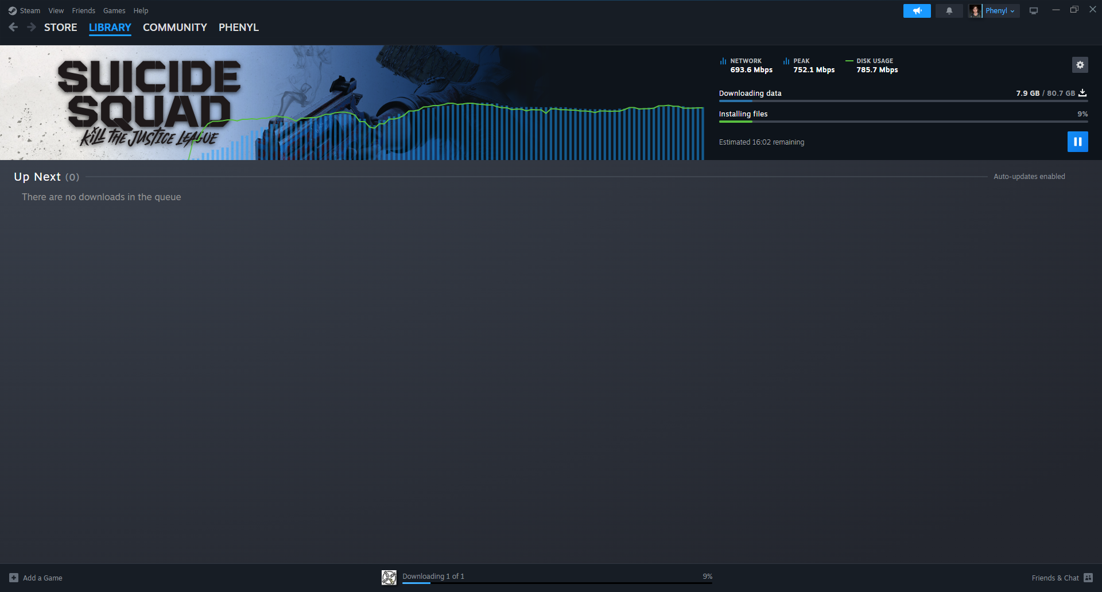Viewport: 1102px width, 592px height.
Task: Open the Games menu
Action: click(114, 11)
